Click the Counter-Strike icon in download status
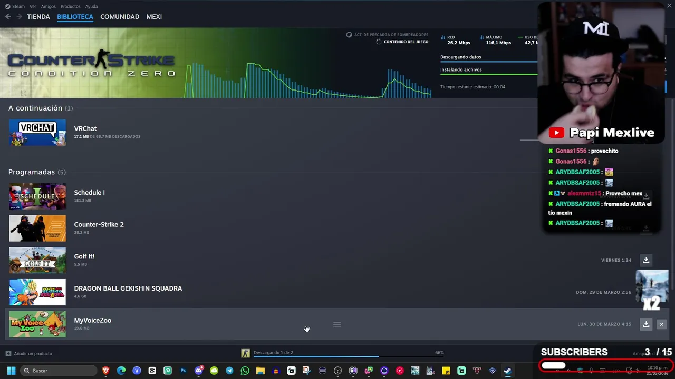The height and width of the screenshot is (379, 675). [246, 353]
